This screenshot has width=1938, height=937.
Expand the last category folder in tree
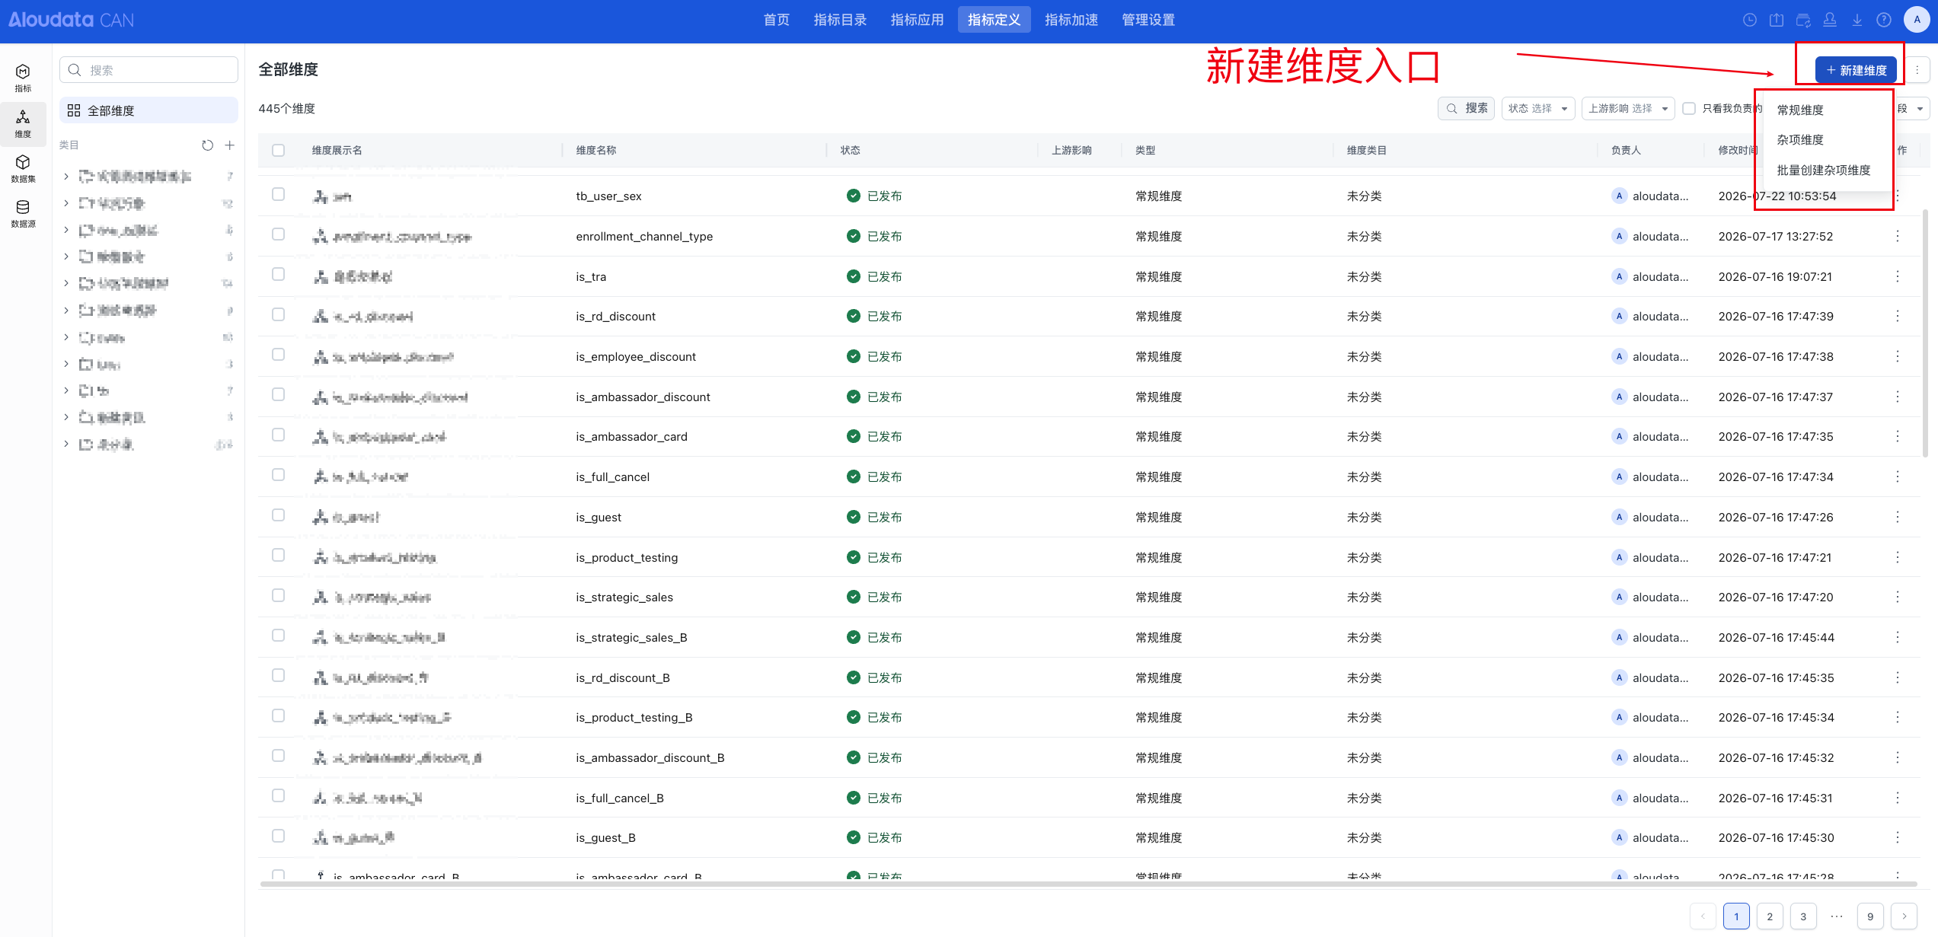(x=66, y=444)
